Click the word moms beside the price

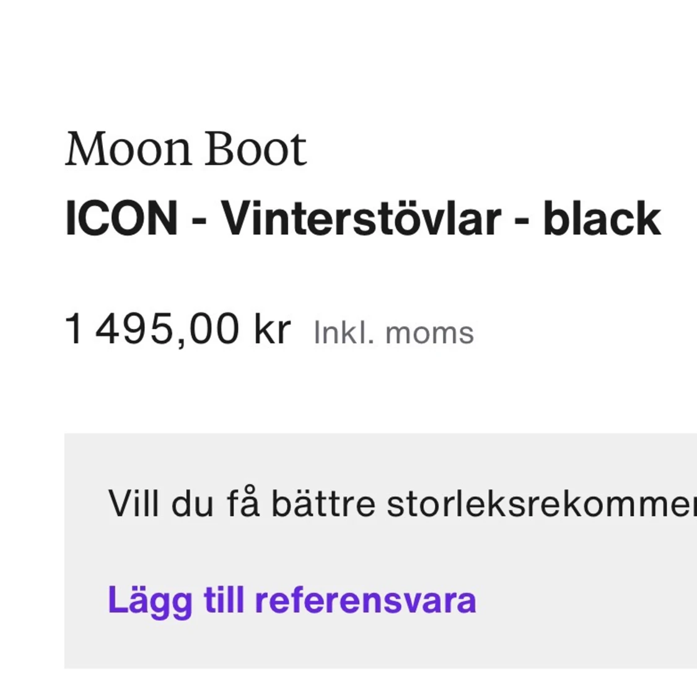coord(429,333)
